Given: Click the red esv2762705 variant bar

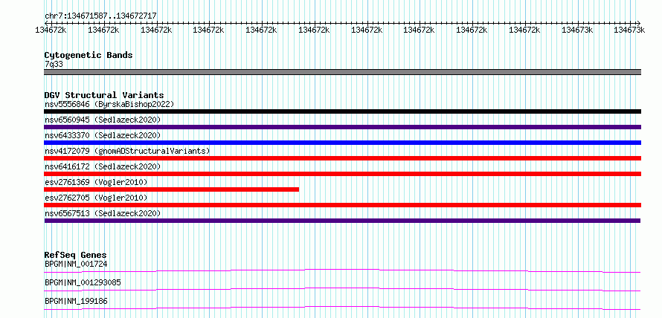Looking at the screenshot, I should pyautogui.click(x=342, y=205).
